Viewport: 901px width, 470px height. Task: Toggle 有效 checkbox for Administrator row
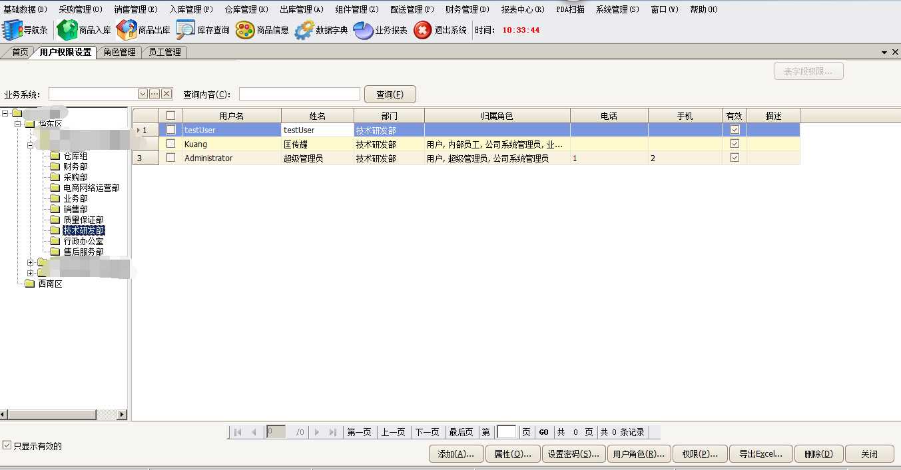(735, 158)
